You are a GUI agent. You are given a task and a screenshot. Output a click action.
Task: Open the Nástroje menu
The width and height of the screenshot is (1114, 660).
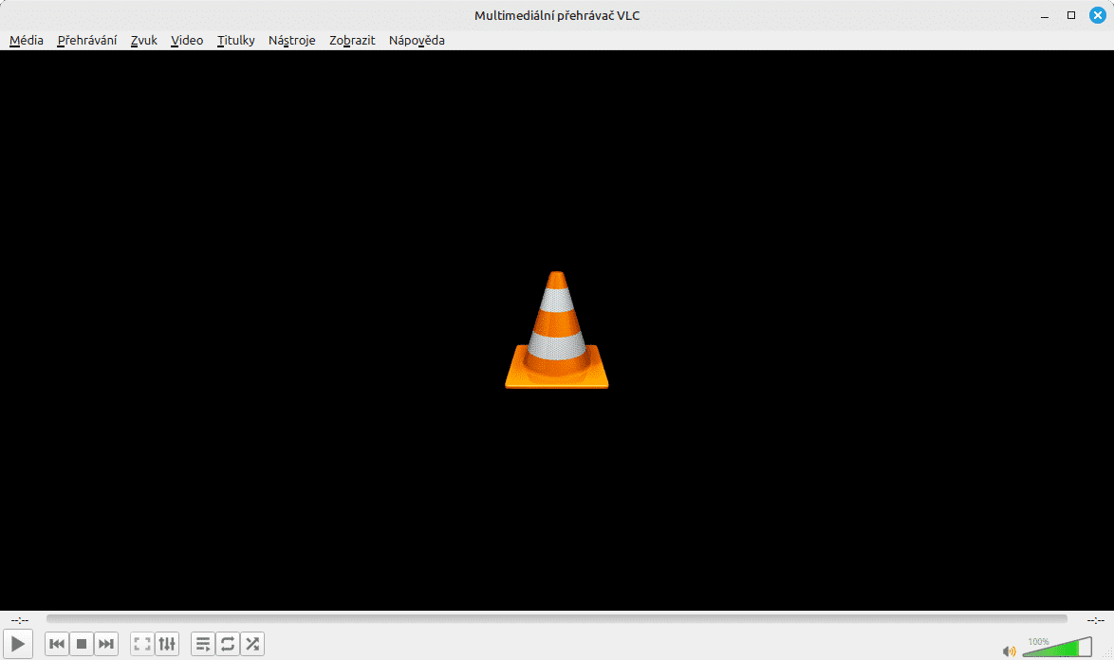point(291,40)
